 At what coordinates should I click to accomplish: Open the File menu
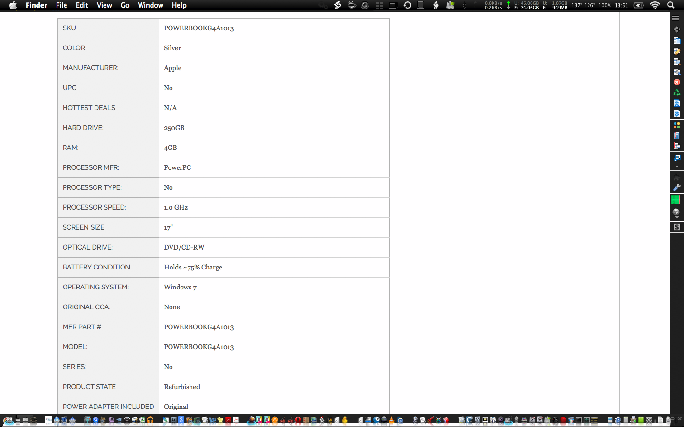click(x=62, y=5)
